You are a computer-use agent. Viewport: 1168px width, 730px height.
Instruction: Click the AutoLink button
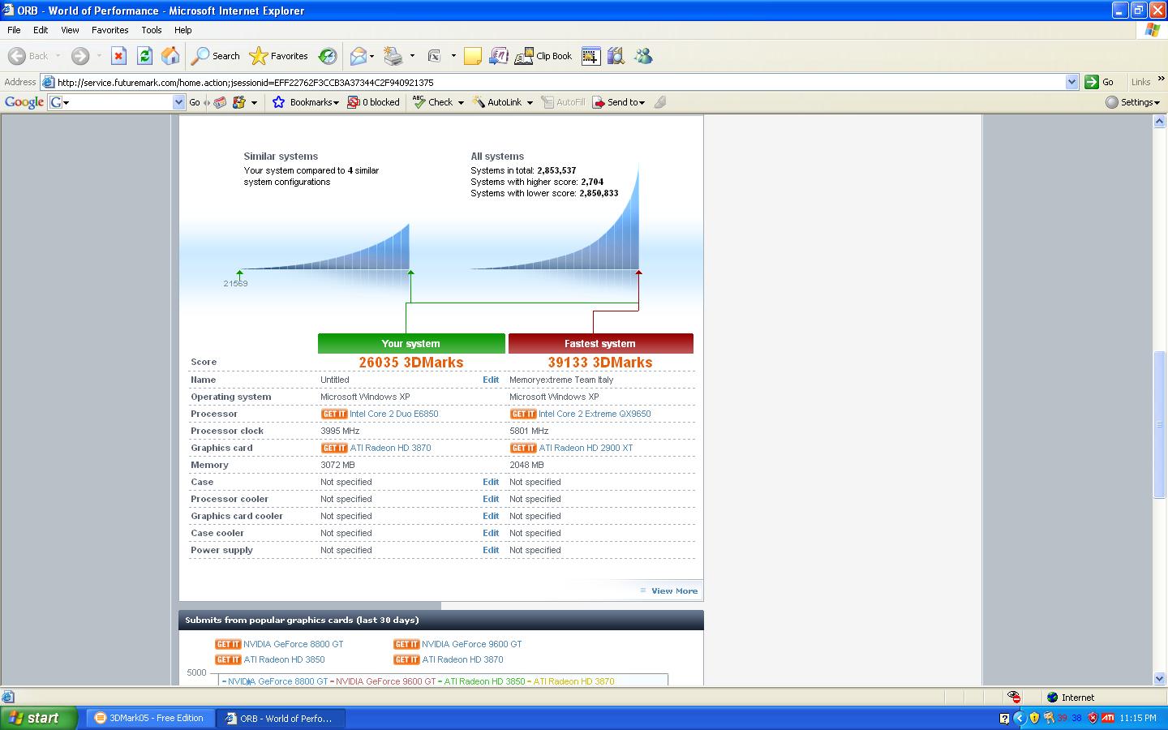click(497, 102)
